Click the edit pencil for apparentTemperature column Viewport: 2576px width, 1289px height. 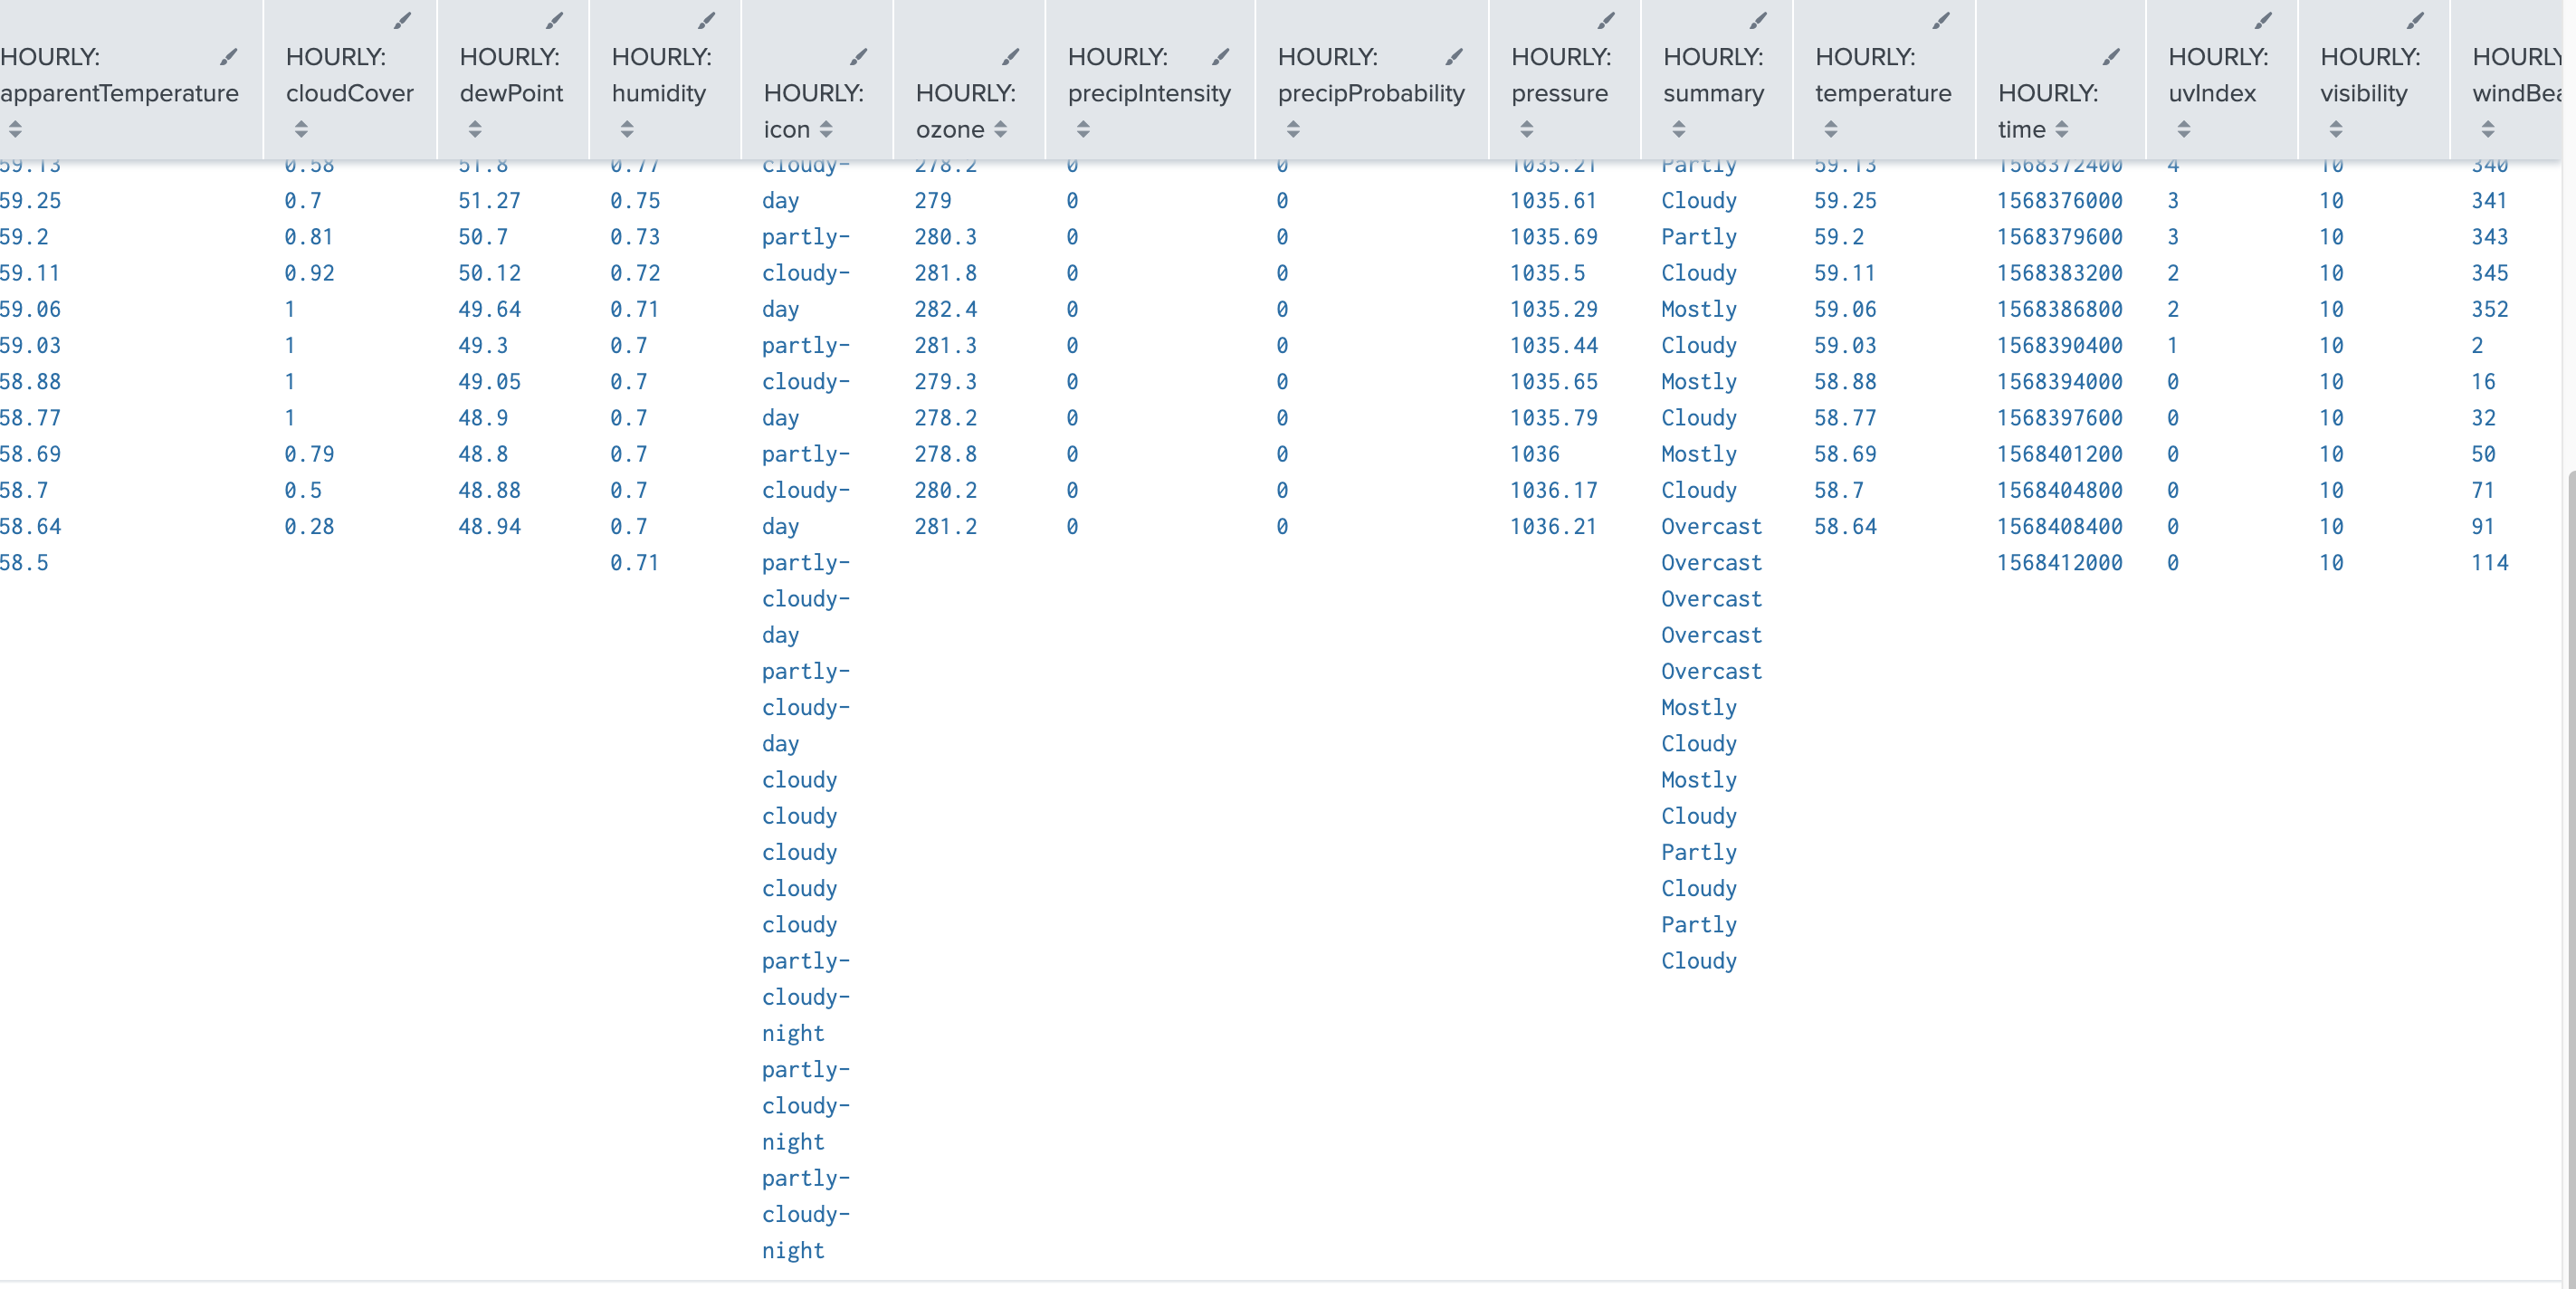tap(229, 58)
